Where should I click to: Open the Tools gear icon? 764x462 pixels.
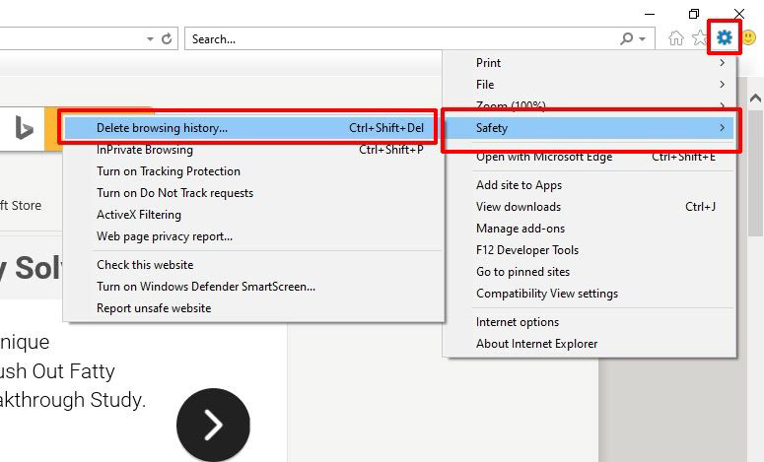pyautogui.click(x=724, y=37)
